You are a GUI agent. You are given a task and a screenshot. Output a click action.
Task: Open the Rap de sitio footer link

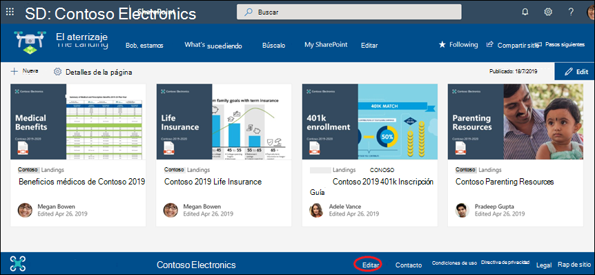coord(574,265)
